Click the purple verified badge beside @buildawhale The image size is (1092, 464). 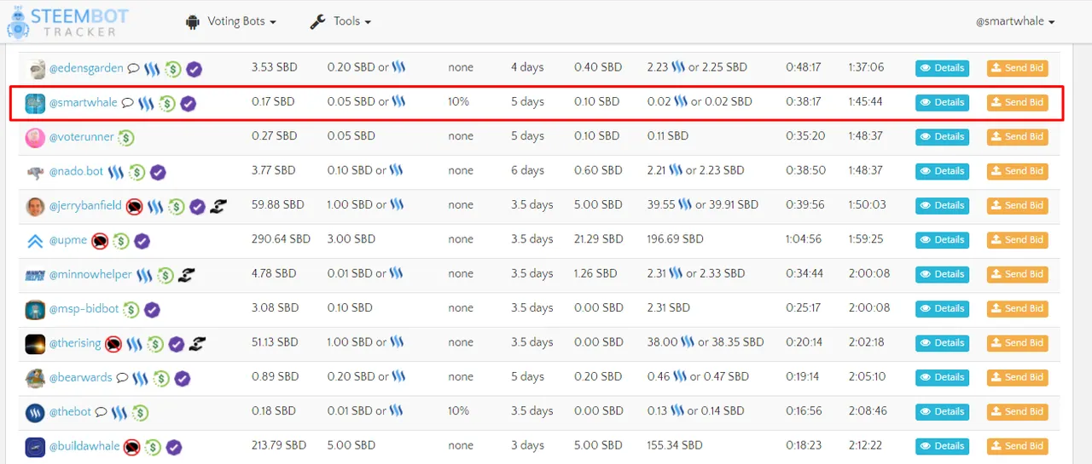173,447
